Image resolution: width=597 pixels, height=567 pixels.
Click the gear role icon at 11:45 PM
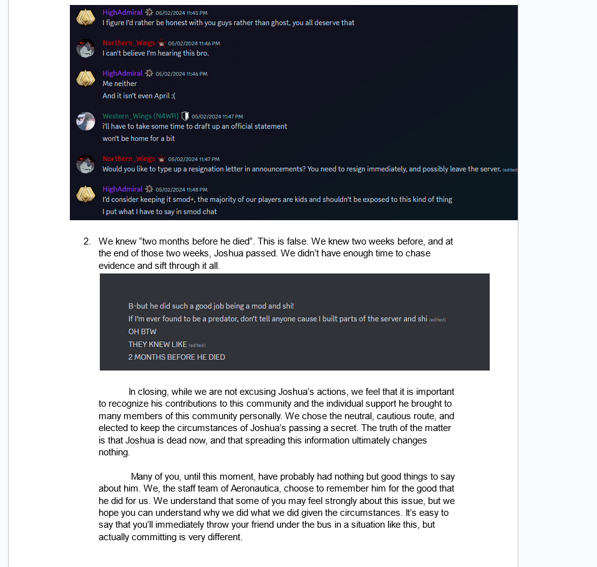coord(149,12)
